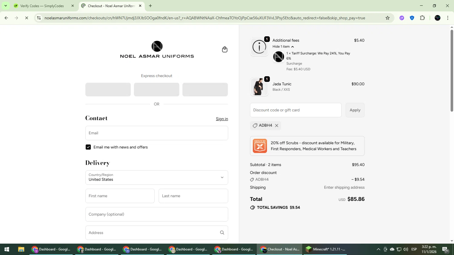Image resolution: width=454 pixels, height=255 pixels.
Task: Apply the discount code
Action: click(x=355, y=110)
